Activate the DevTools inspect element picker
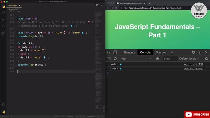Screen dimensions: 210x118 coord(109,52)
